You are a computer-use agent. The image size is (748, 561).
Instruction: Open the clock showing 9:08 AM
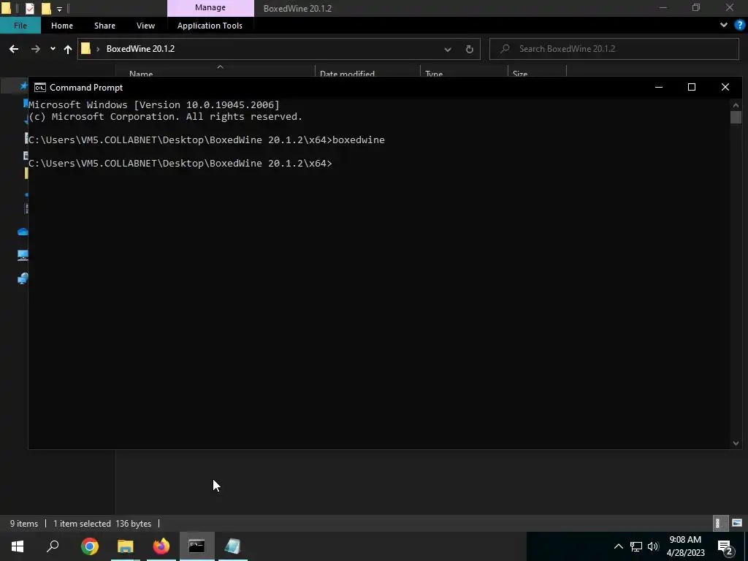pyautogui.click(x=685, y=546)
